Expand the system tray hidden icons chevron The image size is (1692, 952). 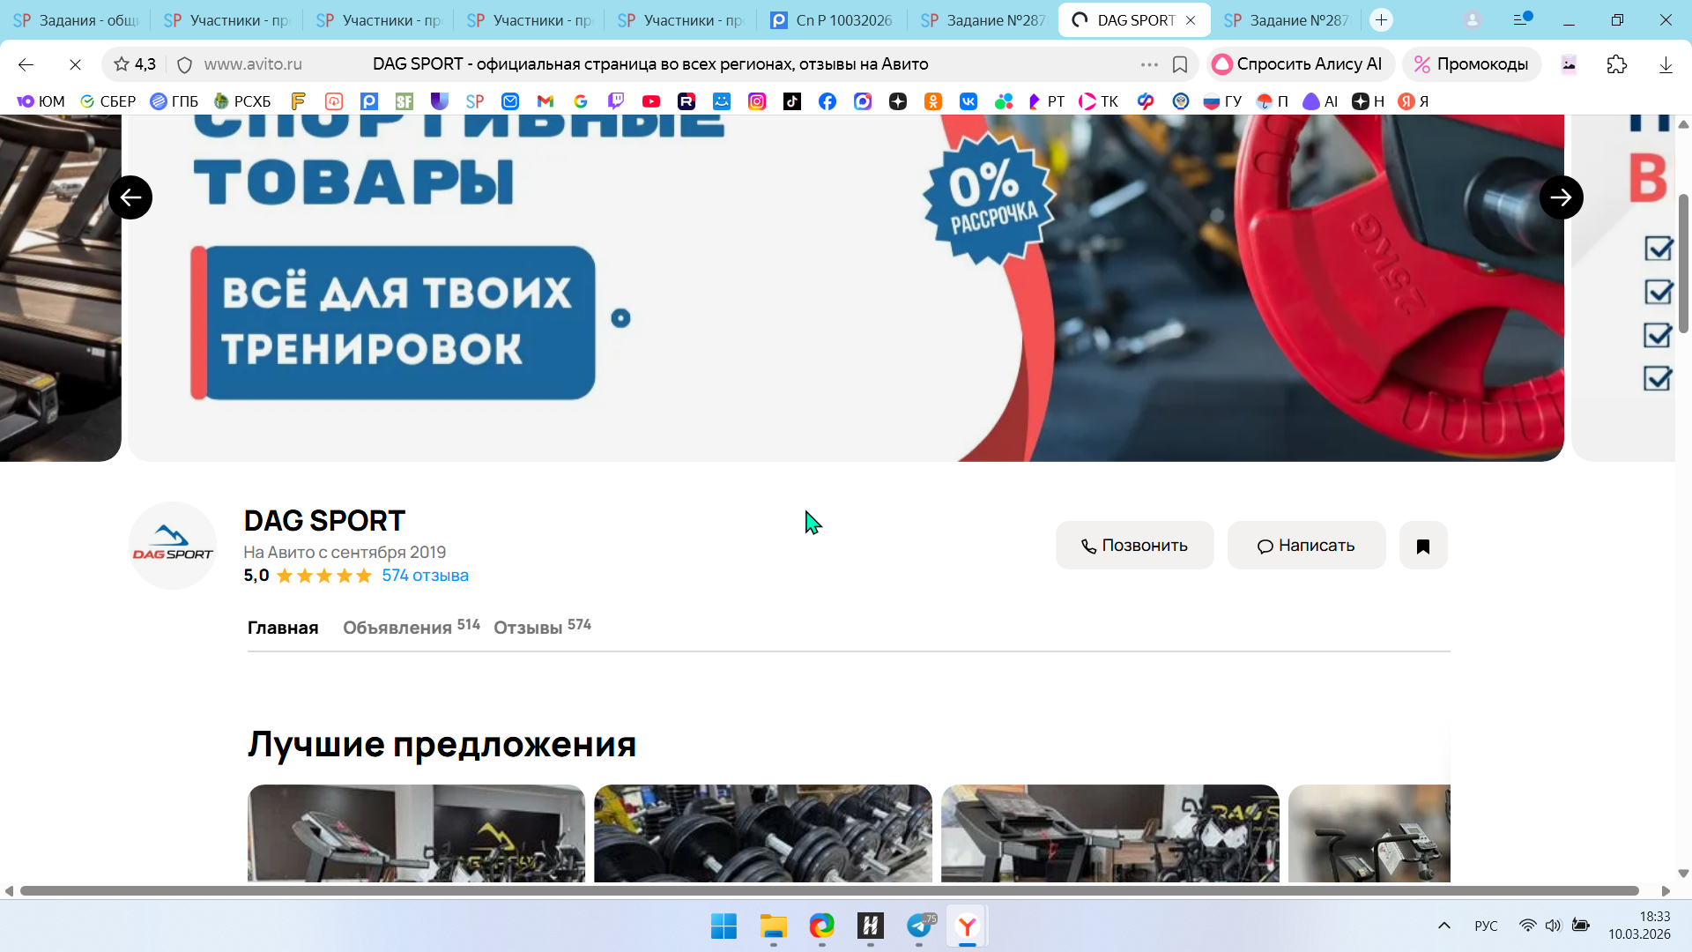(1443, 926)
